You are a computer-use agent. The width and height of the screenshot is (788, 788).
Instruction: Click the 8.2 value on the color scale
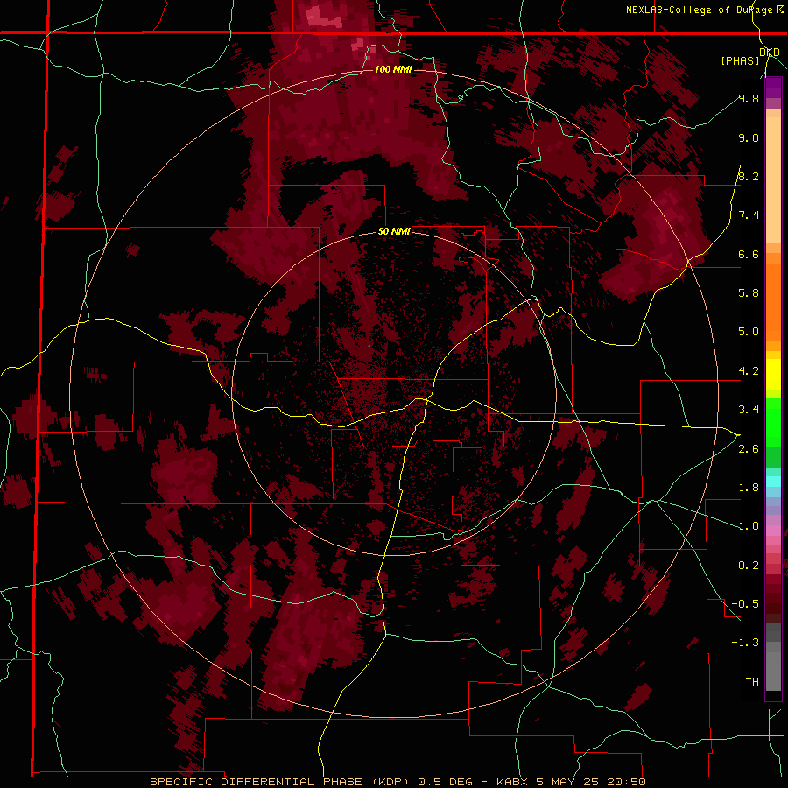pos(749,176)
